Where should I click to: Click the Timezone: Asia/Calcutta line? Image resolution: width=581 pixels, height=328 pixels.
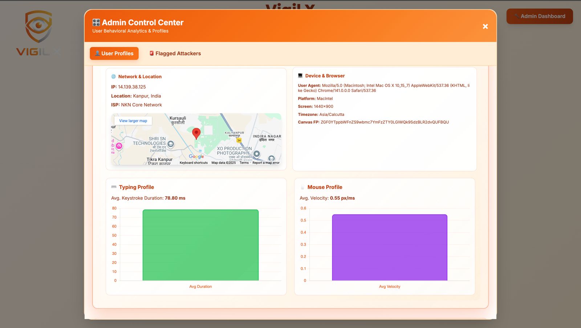pyautogui.click(x=321, y=115)
